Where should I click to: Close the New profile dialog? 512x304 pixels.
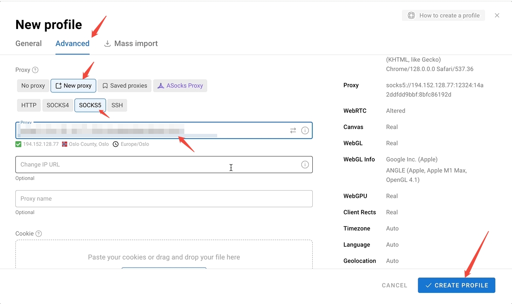(497, 15)
